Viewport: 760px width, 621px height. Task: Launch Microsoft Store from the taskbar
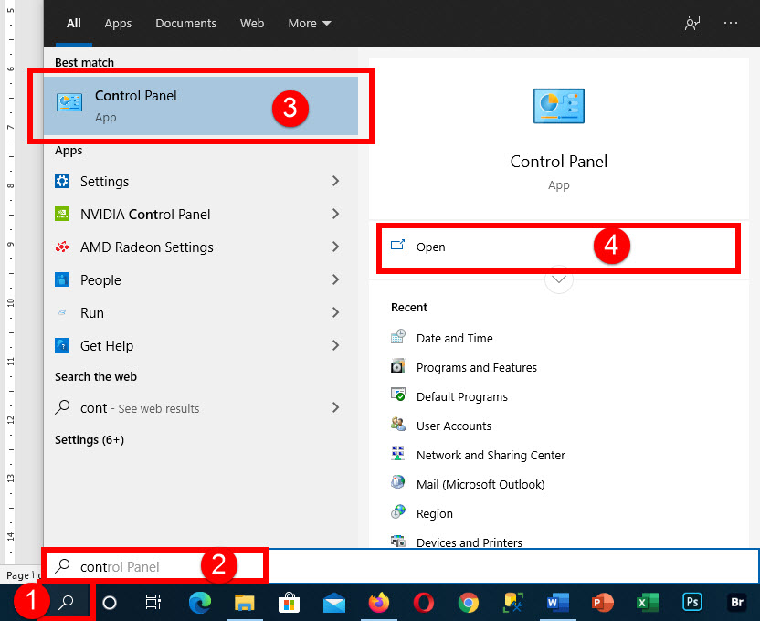289,603
